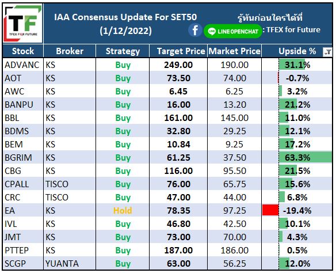The width and height of the screenshot is (336, 273).
Task: Click the TF TFEX for Future logo
Action: 22,24
